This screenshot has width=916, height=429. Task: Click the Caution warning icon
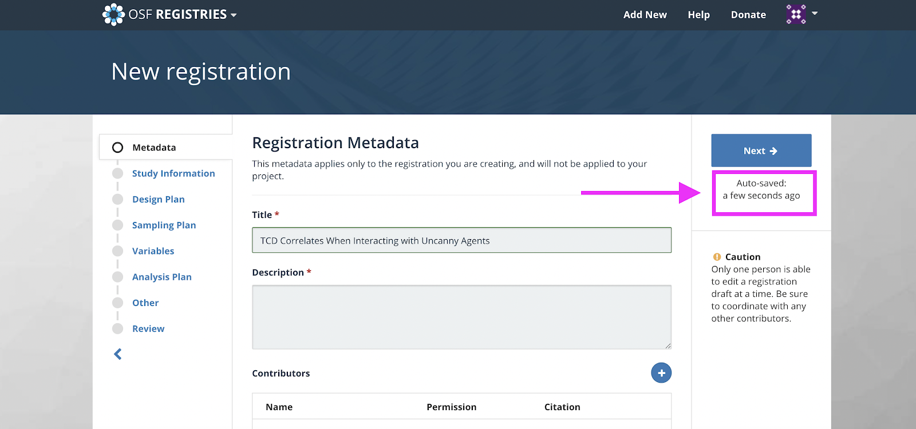(717, 257)
